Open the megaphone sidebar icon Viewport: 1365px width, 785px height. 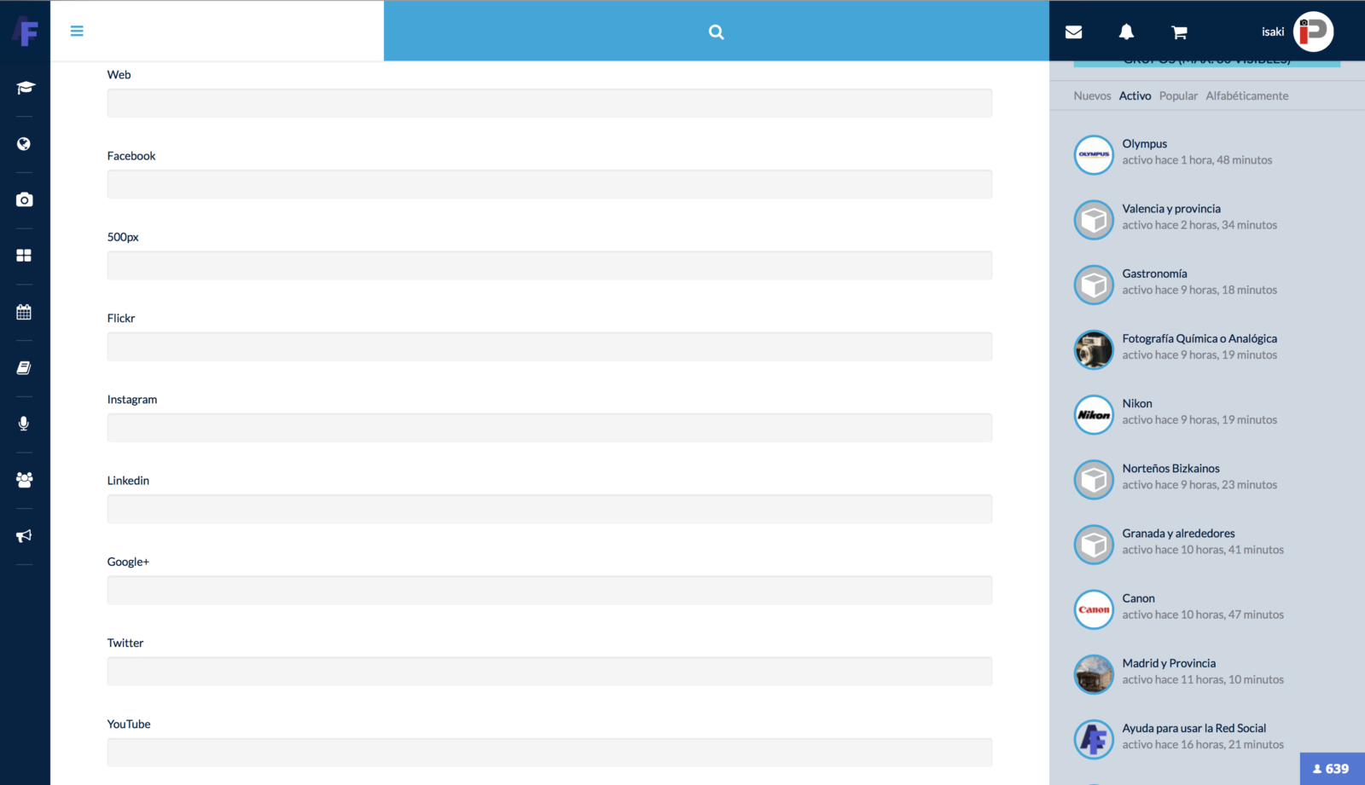(25, 536)
